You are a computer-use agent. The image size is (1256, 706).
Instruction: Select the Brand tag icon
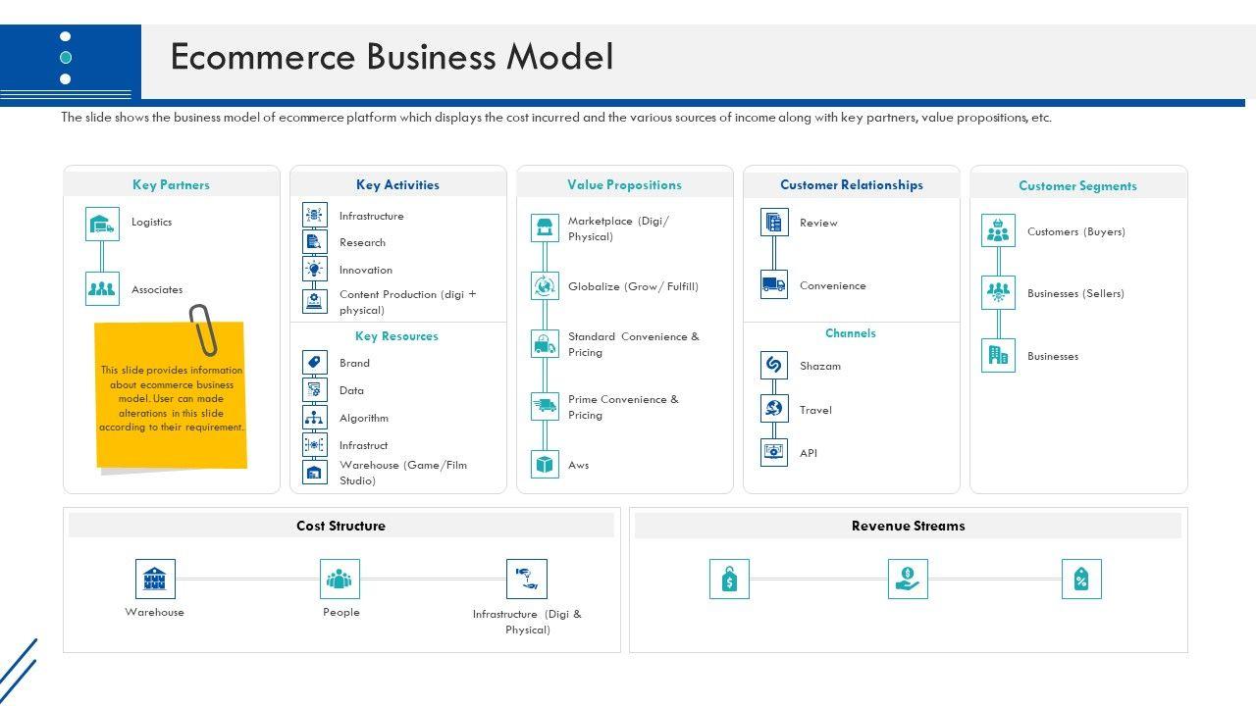pyautogui.click(x=315, y=363)
